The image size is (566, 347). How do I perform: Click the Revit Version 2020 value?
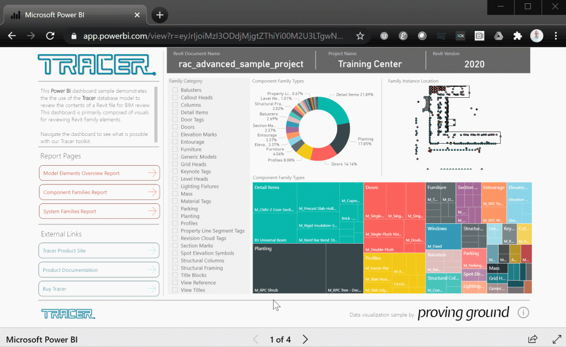474,64
